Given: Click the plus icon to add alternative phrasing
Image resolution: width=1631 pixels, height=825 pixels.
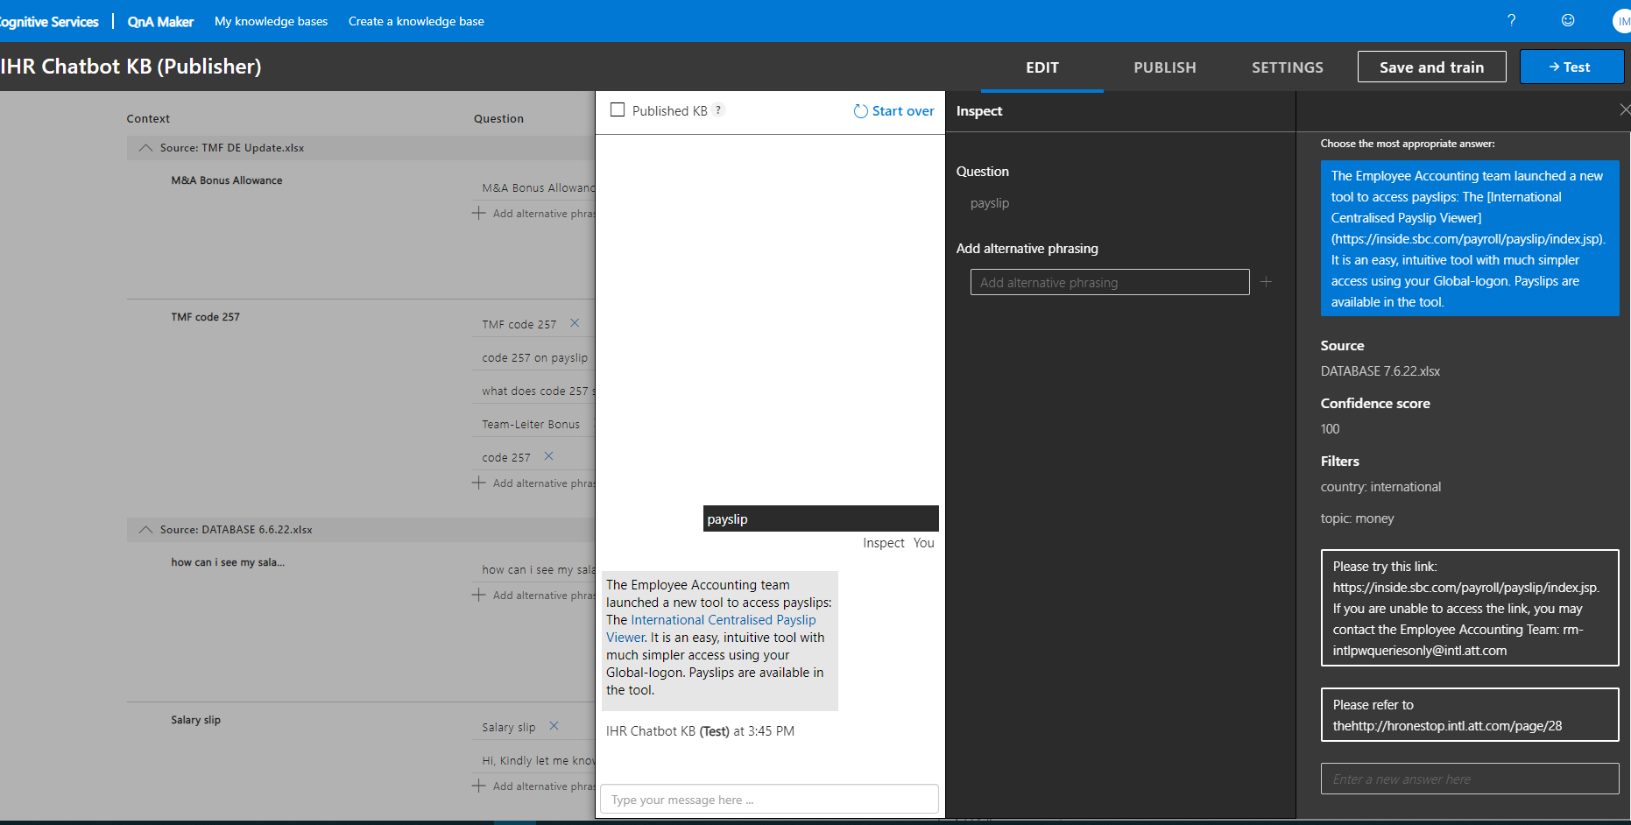Looking at the screenshot, I should coord(1266,281).
